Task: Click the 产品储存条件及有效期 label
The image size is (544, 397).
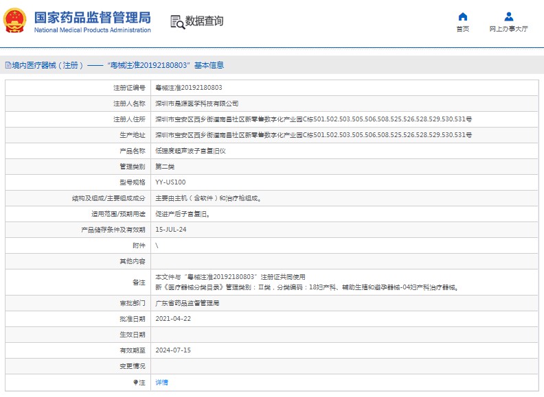Action: [x=113, y=230]
